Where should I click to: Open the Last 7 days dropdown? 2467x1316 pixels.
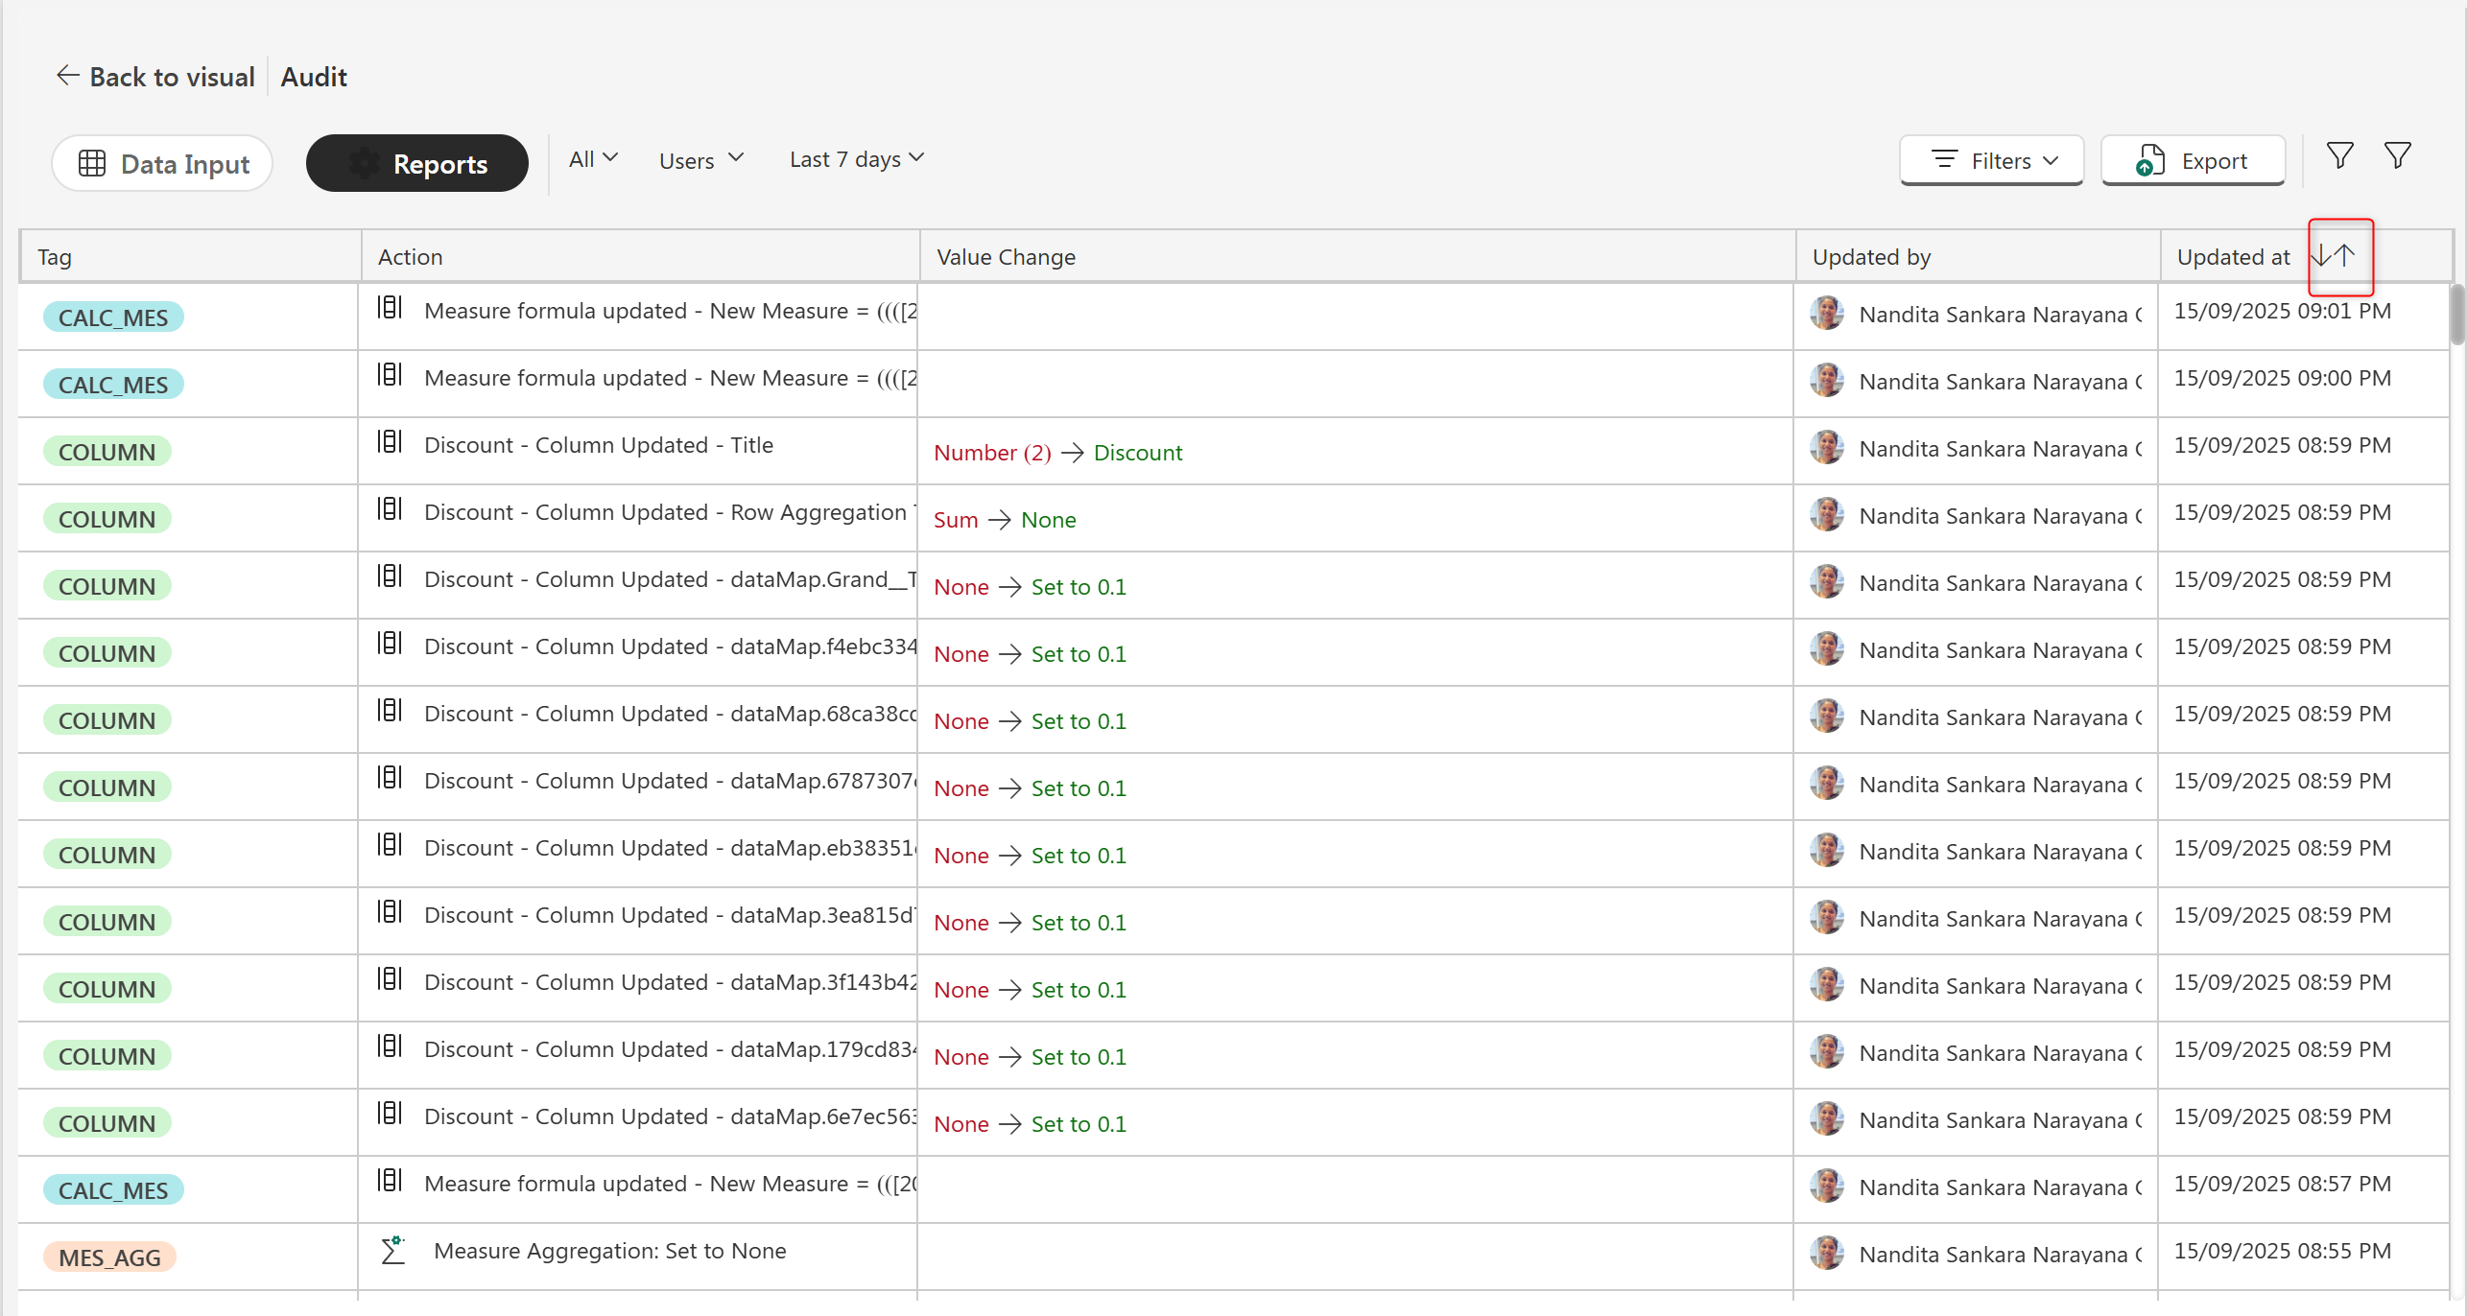pos(856,159)
